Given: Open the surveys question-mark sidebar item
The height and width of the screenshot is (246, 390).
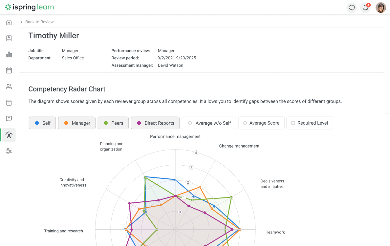Looking at the screenshot, I should 9,118.
